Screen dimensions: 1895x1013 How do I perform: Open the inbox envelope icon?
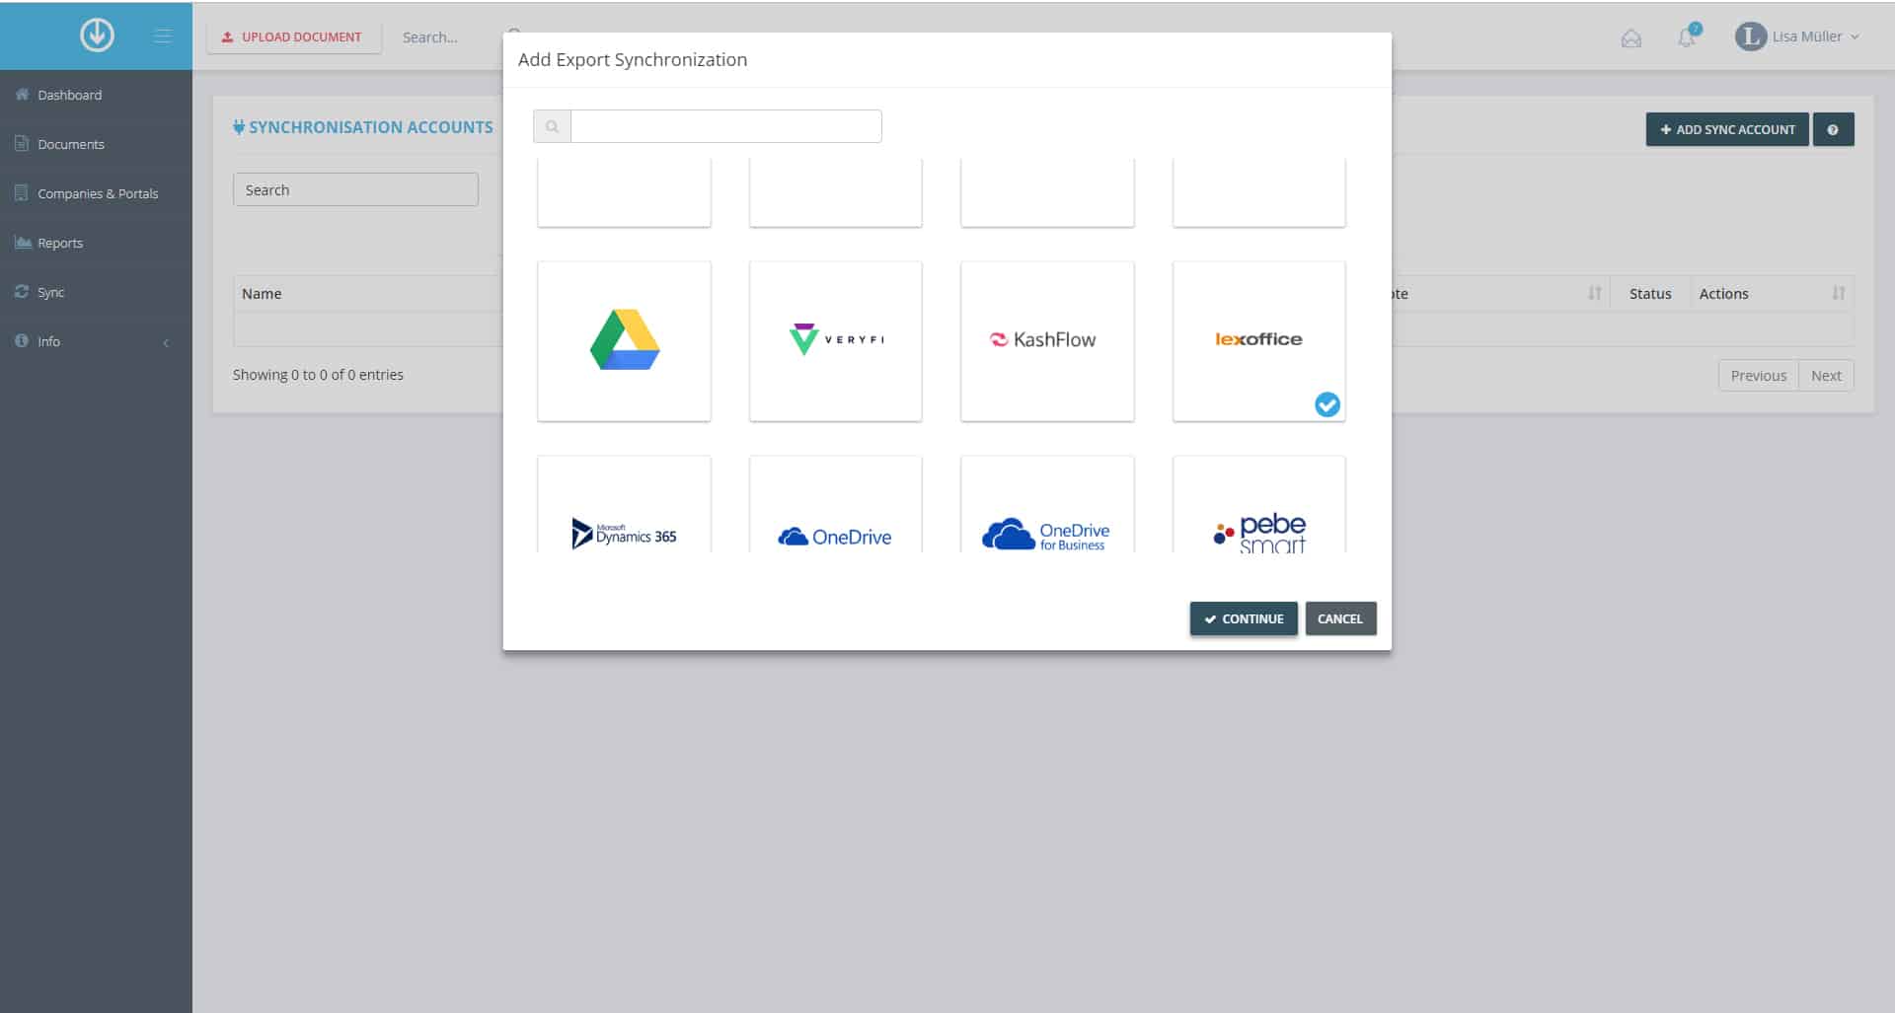tap(1631, 37)
